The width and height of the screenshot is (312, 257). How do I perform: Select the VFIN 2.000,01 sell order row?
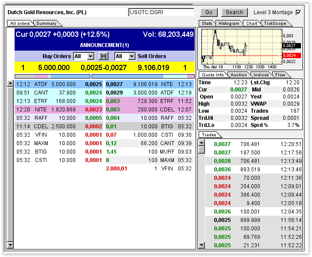[x=150, y=169]
